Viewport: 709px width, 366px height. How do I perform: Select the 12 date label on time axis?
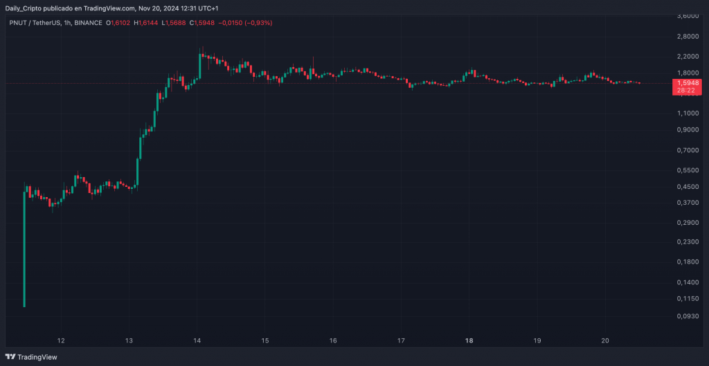[61, 340]
